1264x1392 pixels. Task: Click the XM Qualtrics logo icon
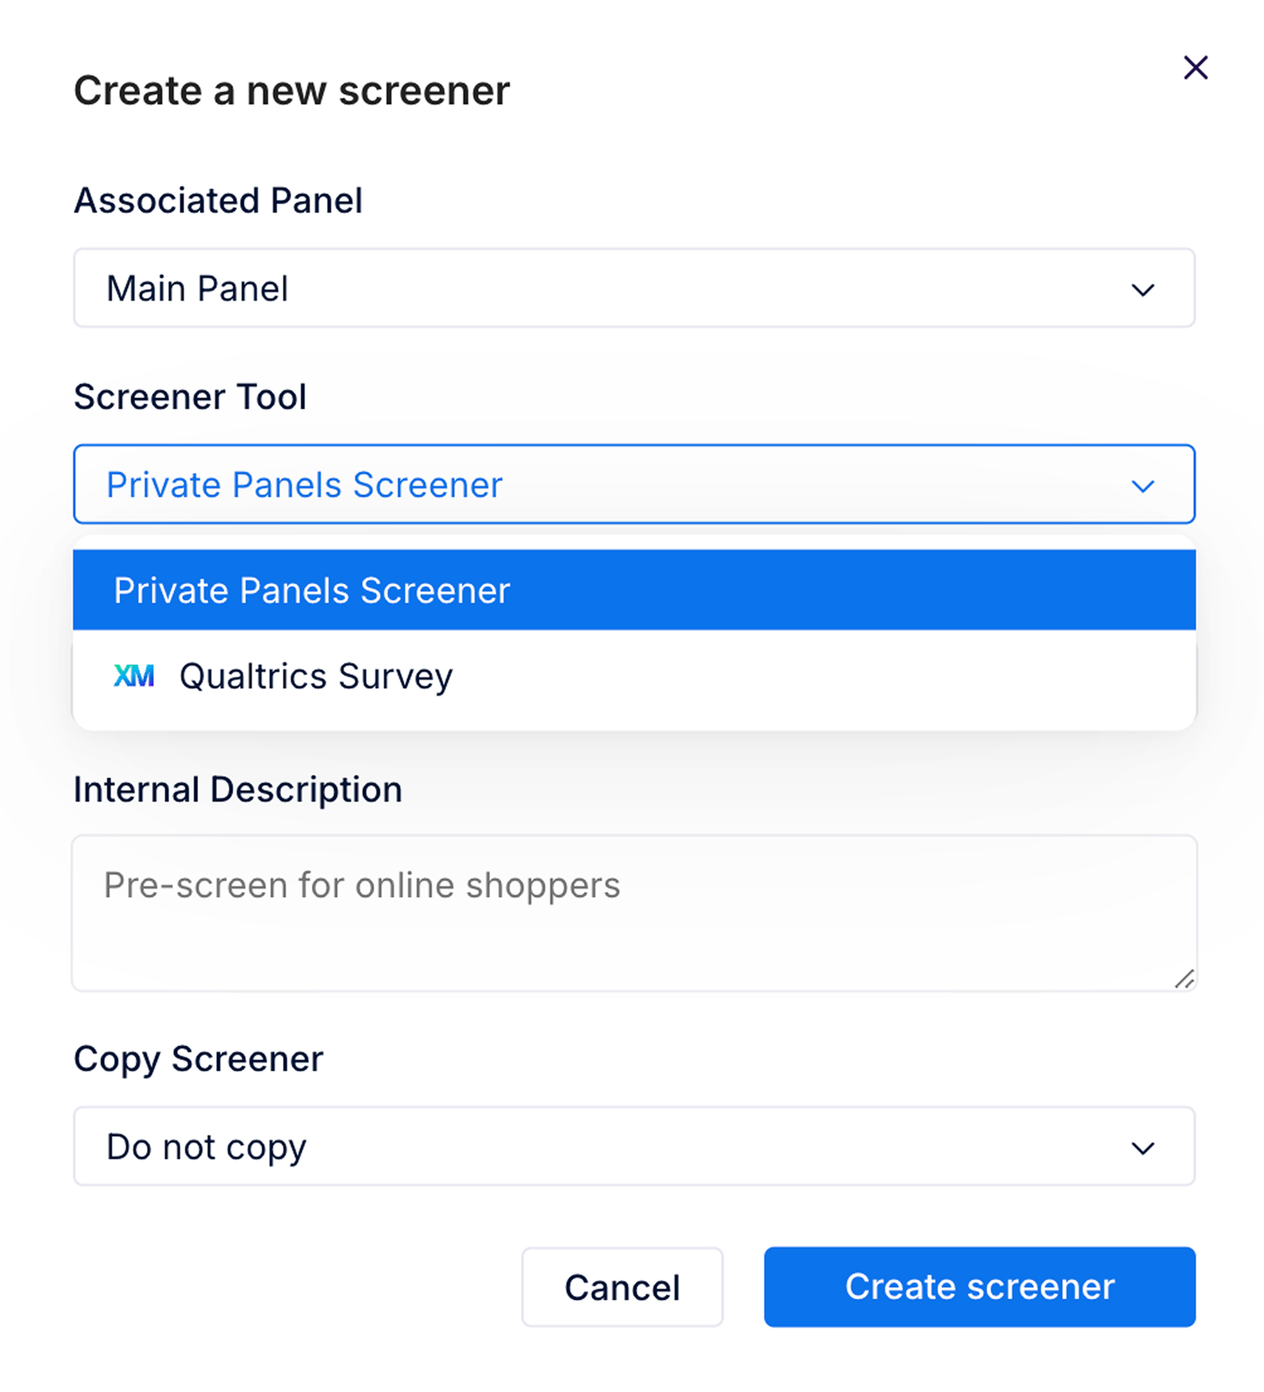tap(133, 676)
